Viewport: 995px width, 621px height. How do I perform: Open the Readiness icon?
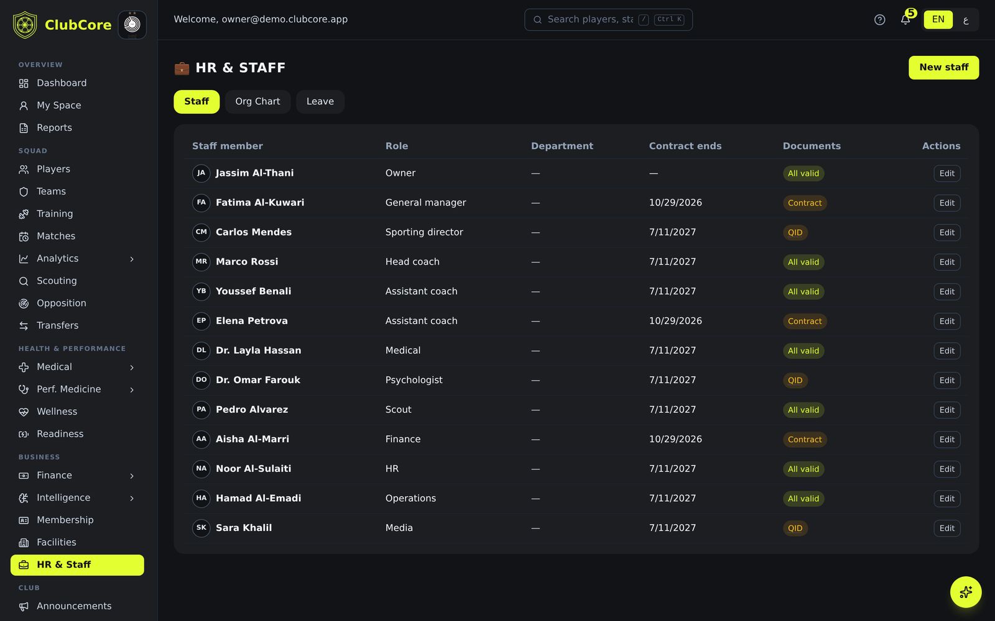[24, 434]
